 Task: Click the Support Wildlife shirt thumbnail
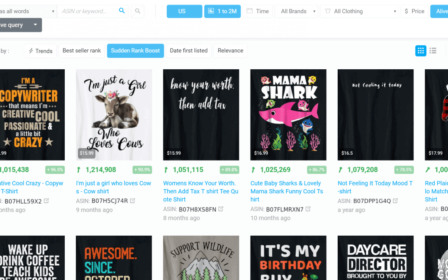pyautogui.click(x=201, y=258)
